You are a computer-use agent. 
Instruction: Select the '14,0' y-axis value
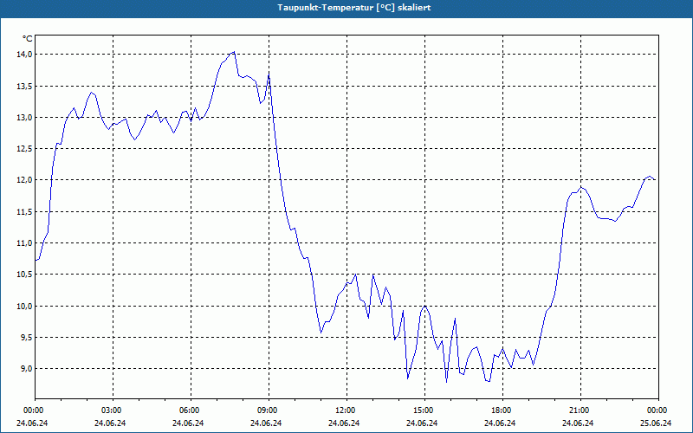click(24, 55)
